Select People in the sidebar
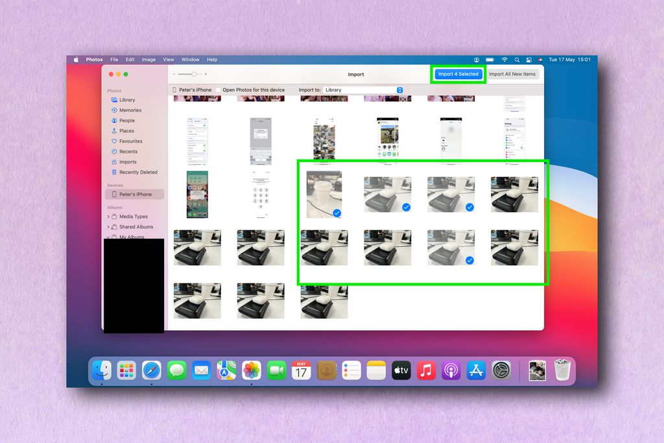 coord(128,120)
